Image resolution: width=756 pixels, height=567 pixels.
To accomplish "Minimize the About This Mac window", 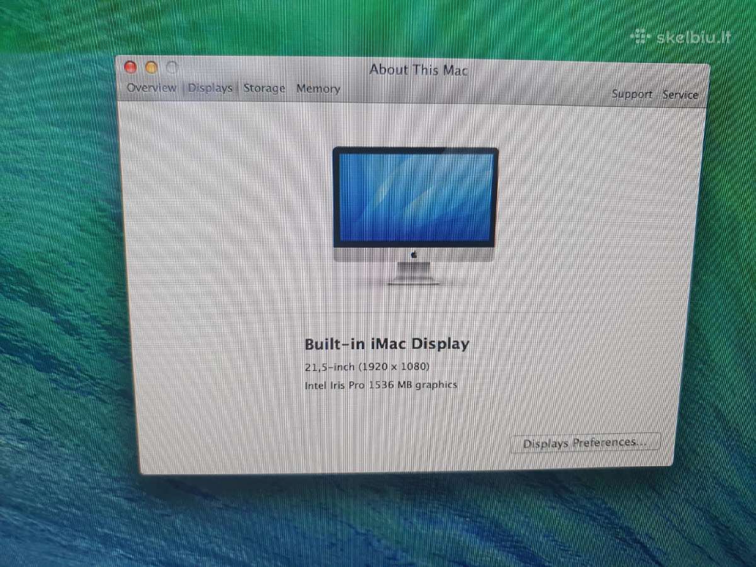I will tap(151, 67).
